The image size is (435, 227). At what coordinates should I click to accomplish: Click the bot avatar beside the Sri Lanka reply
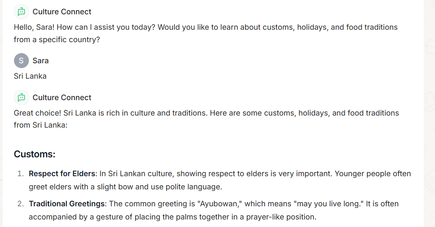coord(21,98)
